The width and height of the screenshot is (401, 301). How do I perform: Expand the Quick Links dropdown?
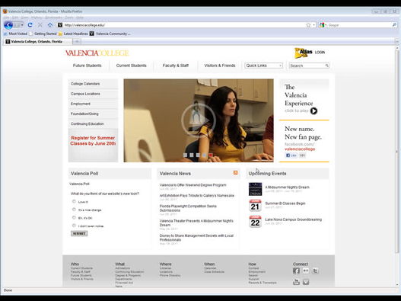(x=263, y=66)
